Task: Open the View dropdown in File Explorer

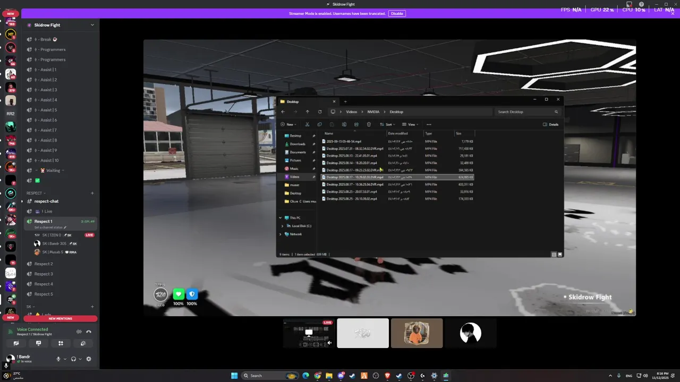Action: pos(410,124)
